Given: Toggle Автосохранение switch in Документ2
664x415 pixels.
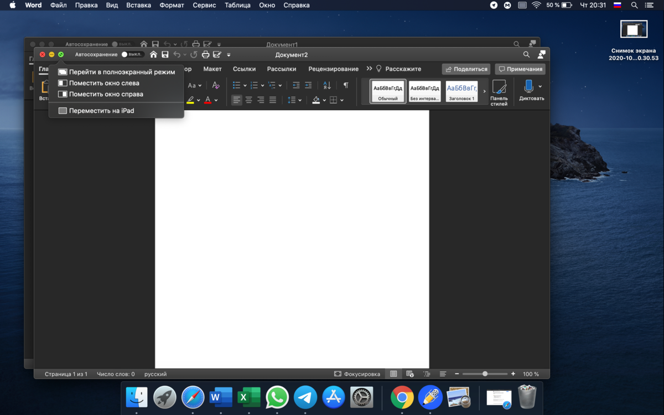Looking at the screenshot, I should (x=132, y=55).
